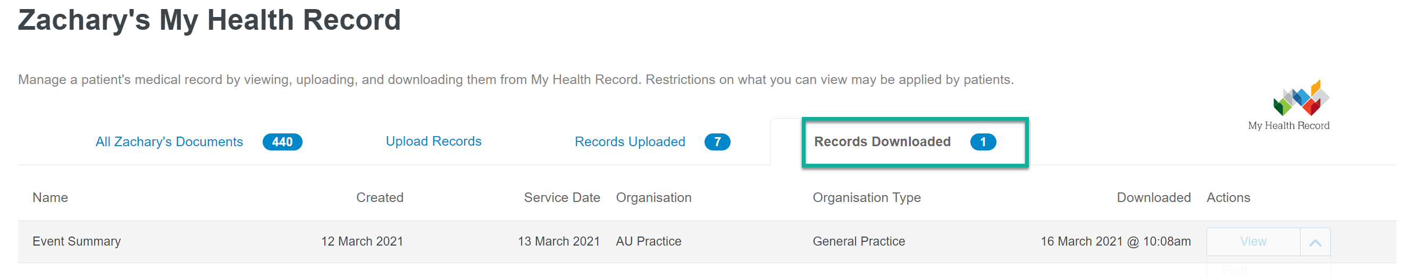View the Event Summary record
Viewport: 1408px width, 278px height.
pyautogui.click(x=1253, y=242)
